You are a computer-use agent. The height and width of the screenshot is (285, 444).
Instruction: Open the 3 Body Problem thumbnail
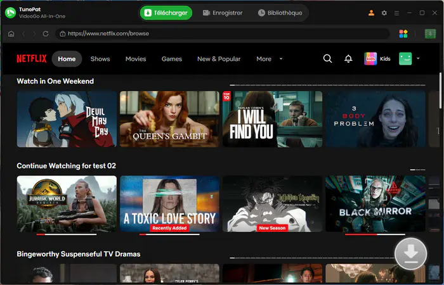(375, 119)
